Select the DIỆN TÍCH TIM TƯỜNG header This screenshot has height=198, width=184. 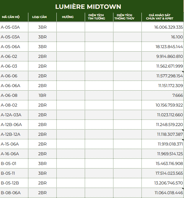click(96, 17)
